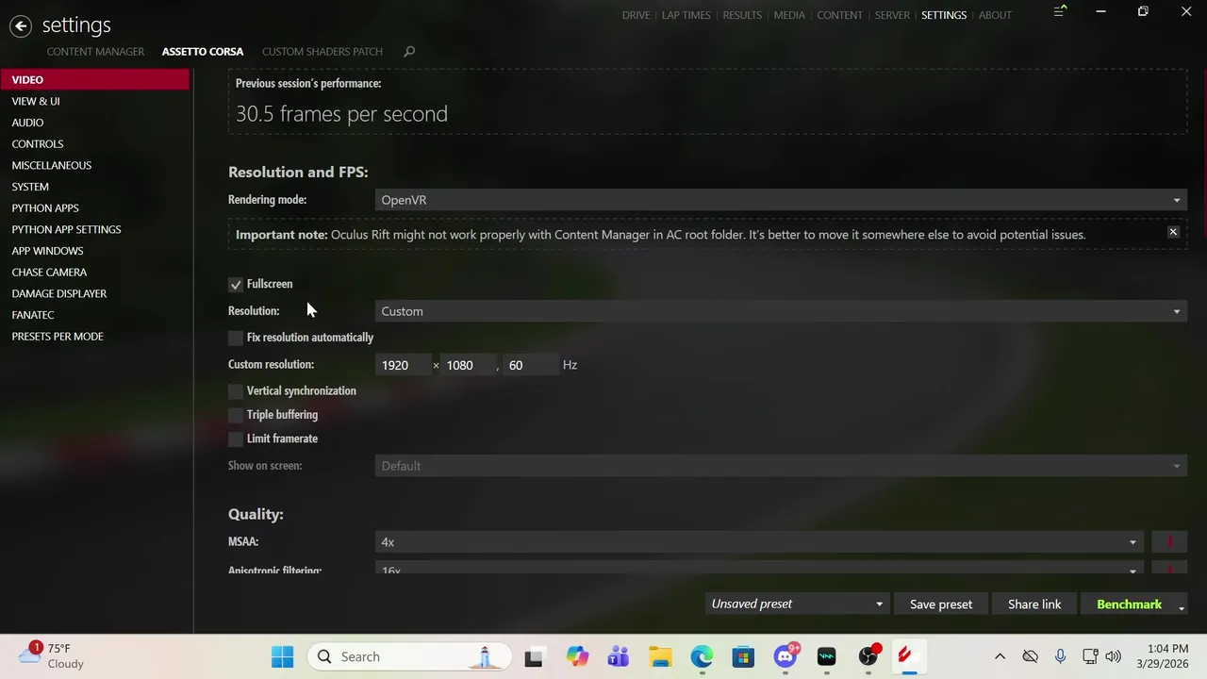
Task: Open the CONTENT MANAGER settings tab
Action: [x=95, y=51]
